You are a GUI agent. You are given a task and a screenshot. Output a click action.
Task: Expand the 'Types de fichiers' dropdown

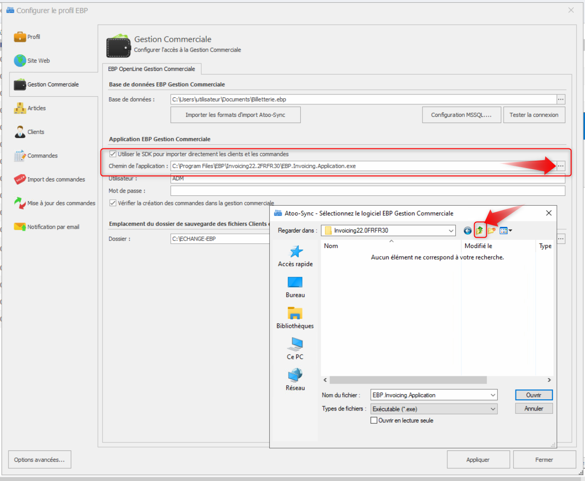pos(493,409)
